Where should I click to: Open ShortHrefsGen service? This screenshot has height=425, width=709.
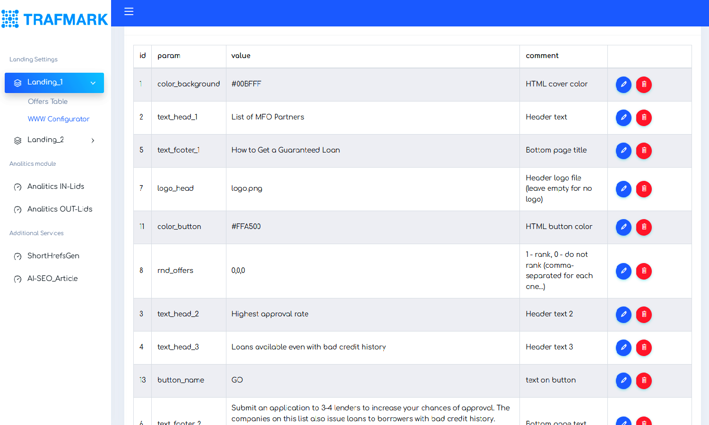pyautogui.click(x=53, y=256)
